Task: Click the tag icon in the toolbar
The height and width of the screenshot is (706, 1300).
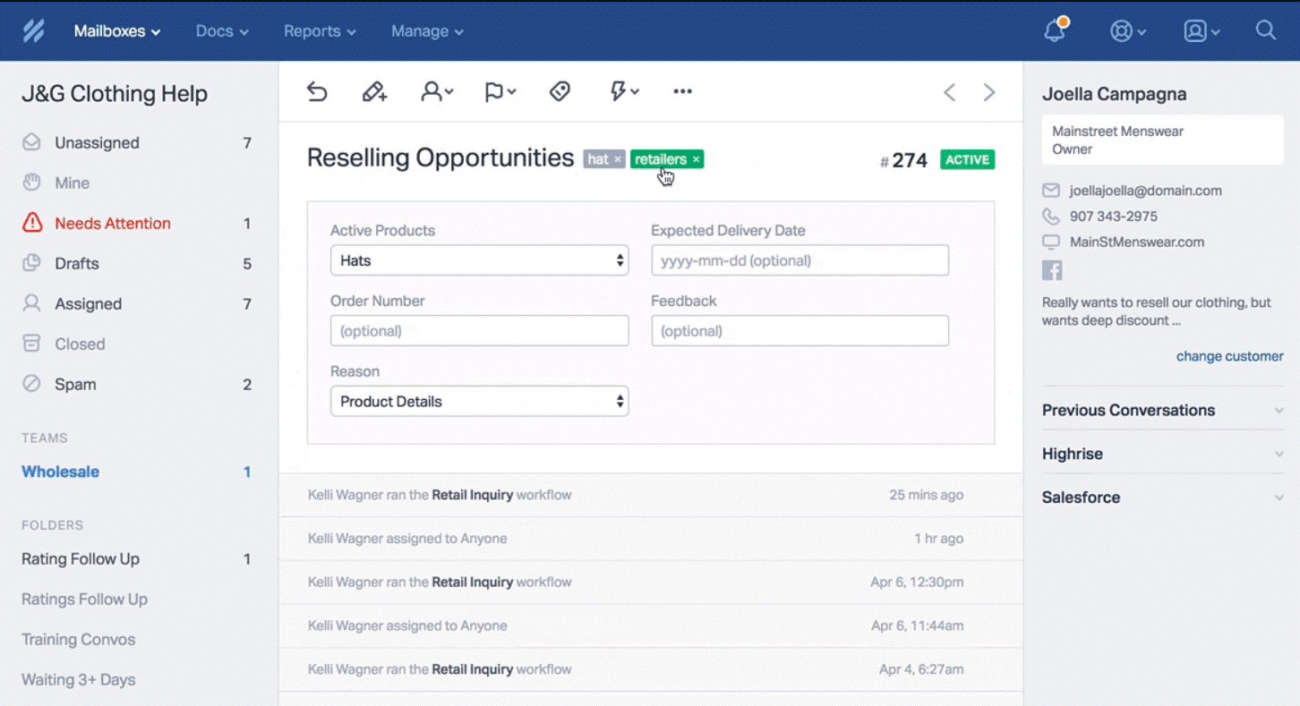Action: (559, 90)
